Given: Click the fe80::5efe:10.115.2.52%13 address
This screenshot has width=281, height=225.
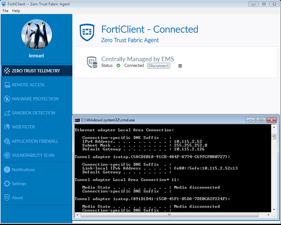Looking at the screenshot, I should (206, 168).
